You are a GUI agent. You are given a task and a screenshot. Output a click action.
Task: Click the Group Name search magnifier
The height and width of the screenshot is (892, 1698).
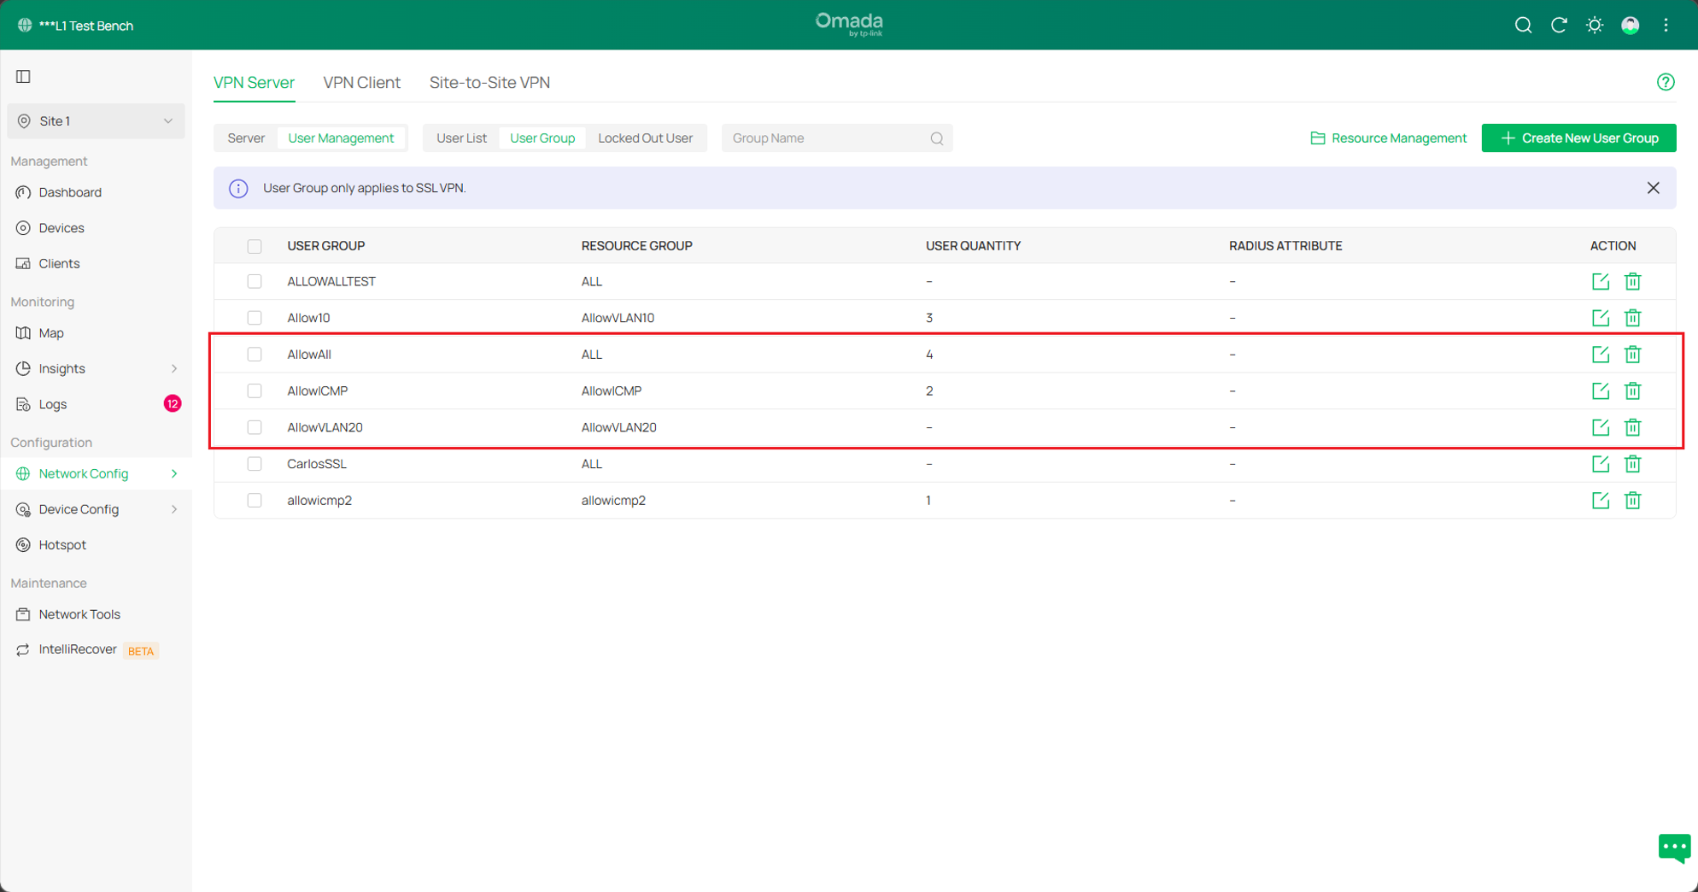click(x=937, y=138)
